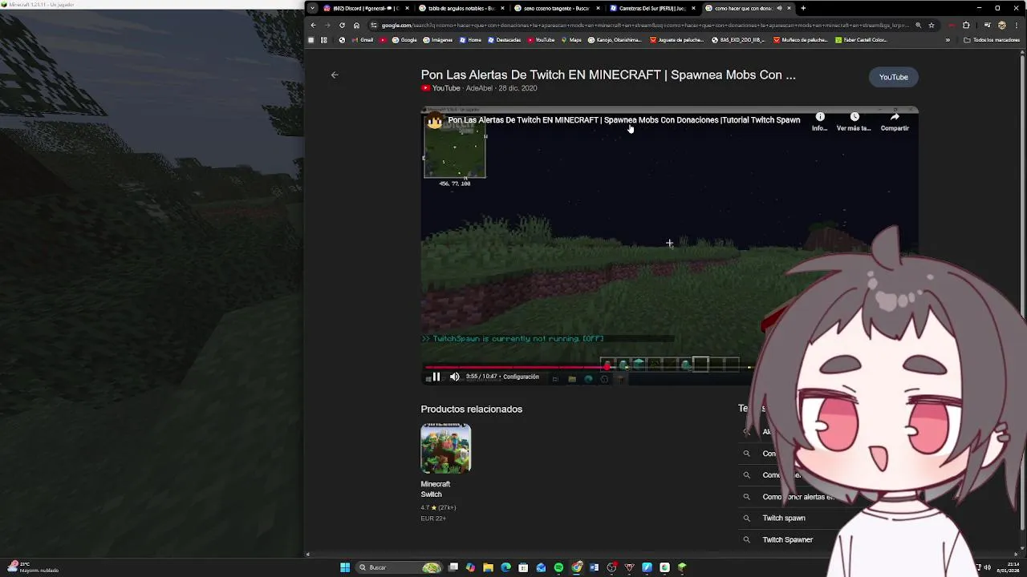This screenshot has width=1027, height=577.
Task: Open 'Todos los marcadores' folder
Action: [x=992, y=39]
